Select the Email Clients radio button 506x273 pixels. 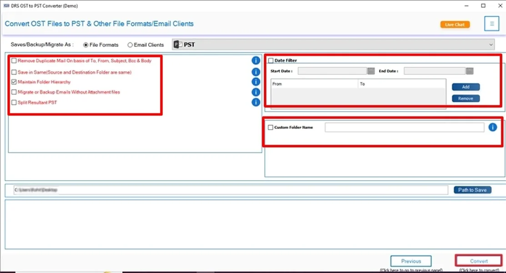pos(130,45)
